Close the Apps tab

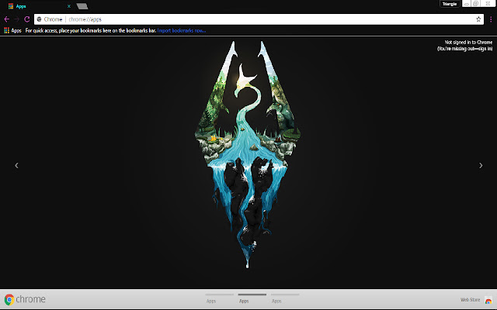(69, 6)
